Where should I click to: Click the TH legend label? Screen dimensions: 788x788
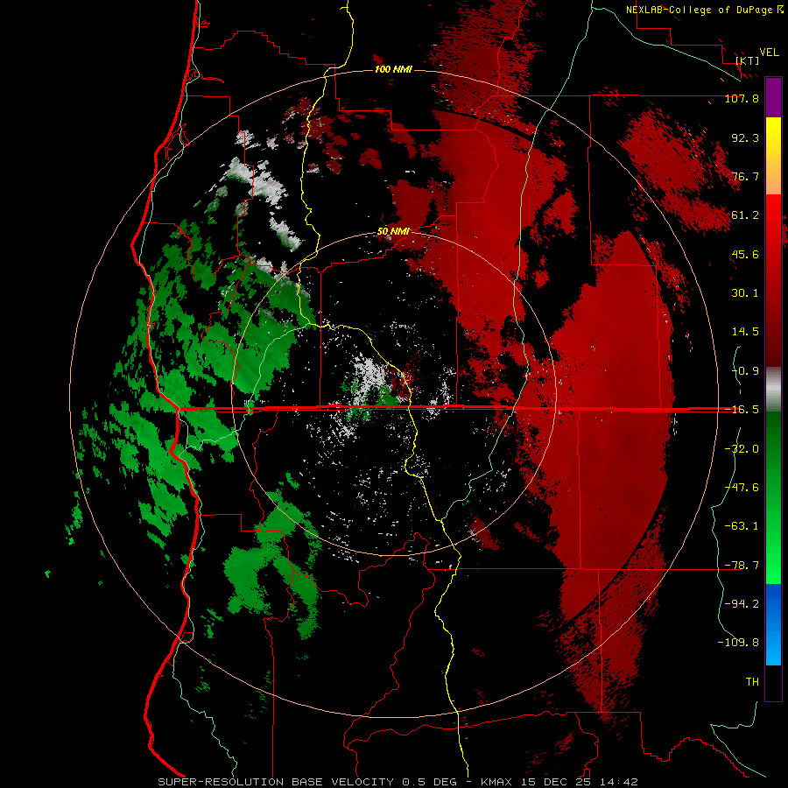[752, 681]
